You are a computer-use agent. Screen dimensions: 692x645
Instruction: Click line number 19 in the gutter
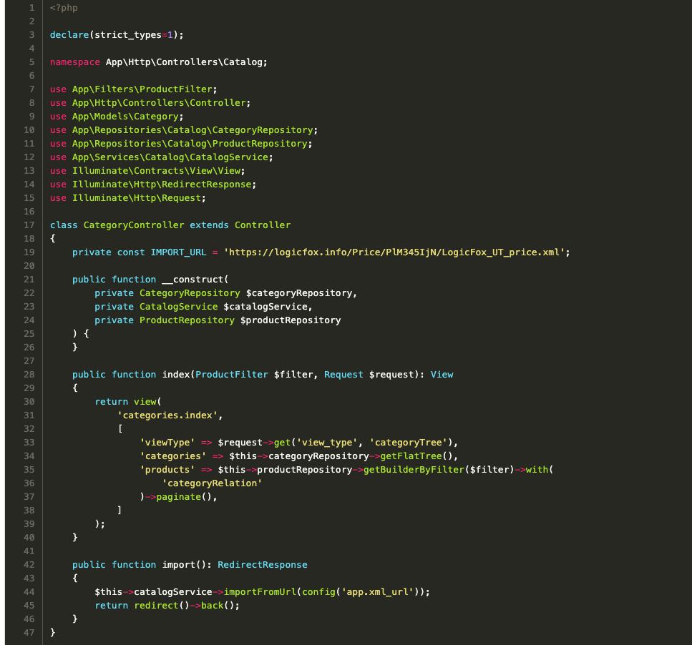tap(29, 252)
